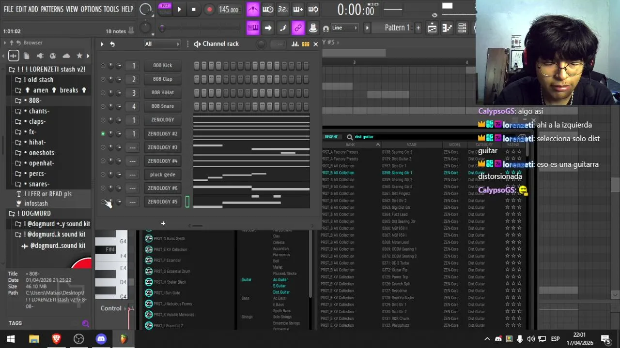Mute the 808 Kick channel LED
The width and height of the screenshot is (620, 348).
(103, 66)
